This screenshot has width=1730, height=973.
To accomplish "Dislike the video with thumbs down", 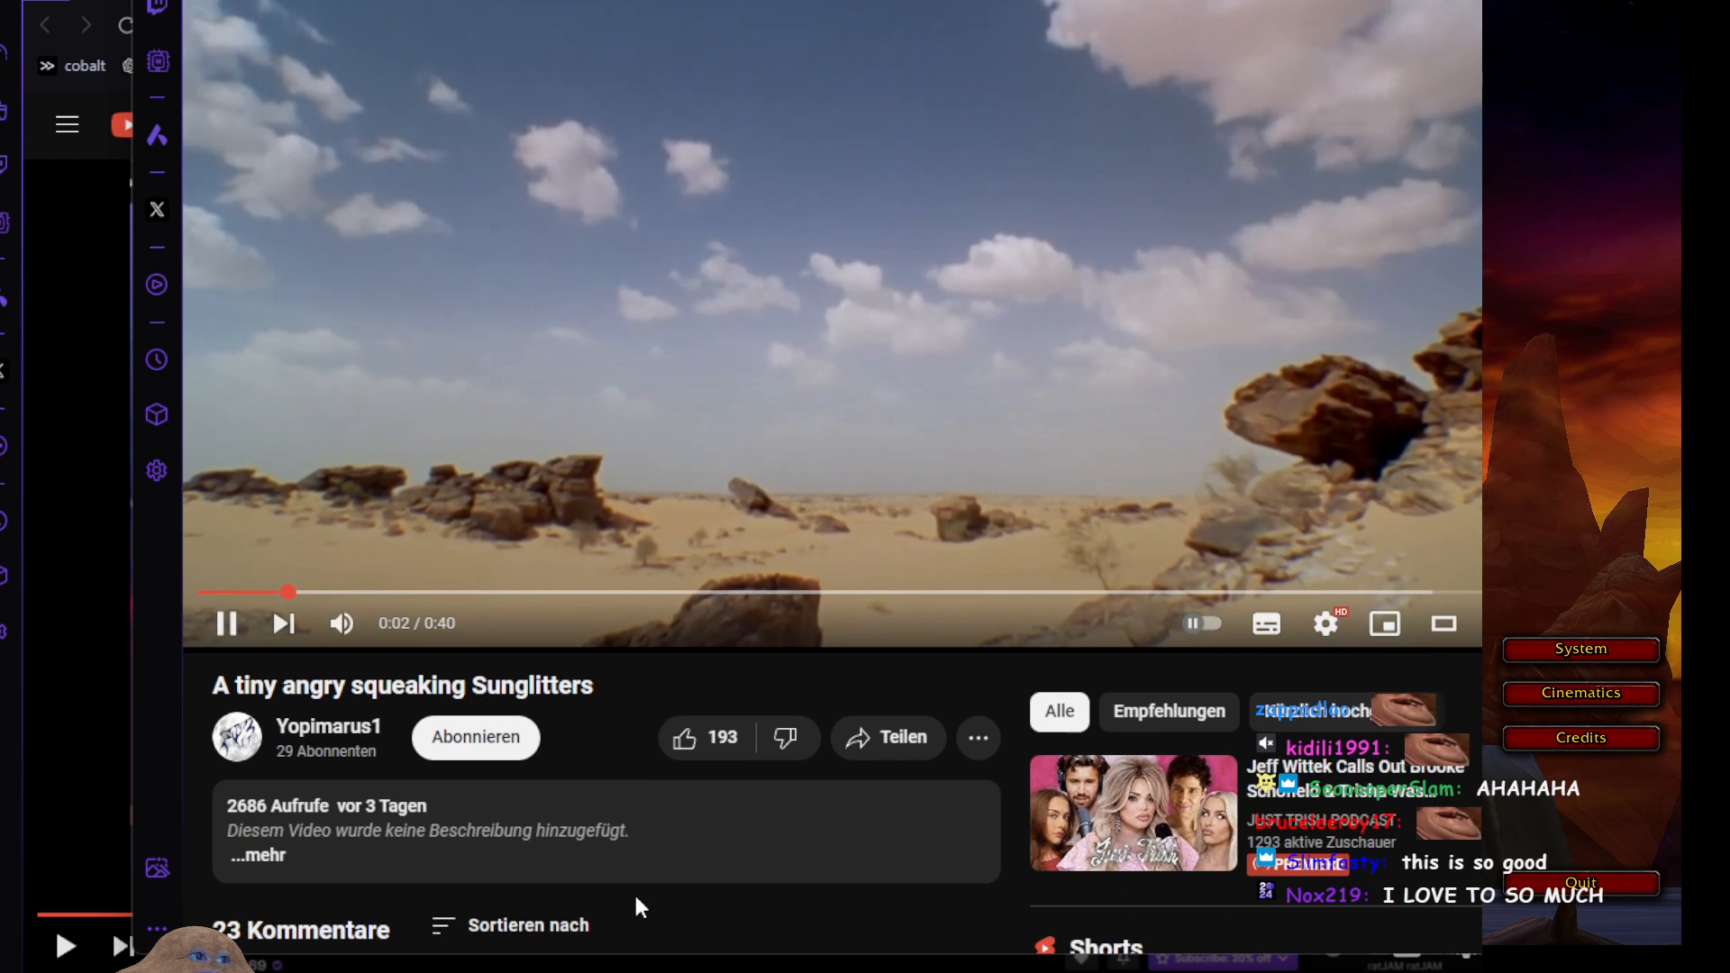I will (x=786, y=738).
